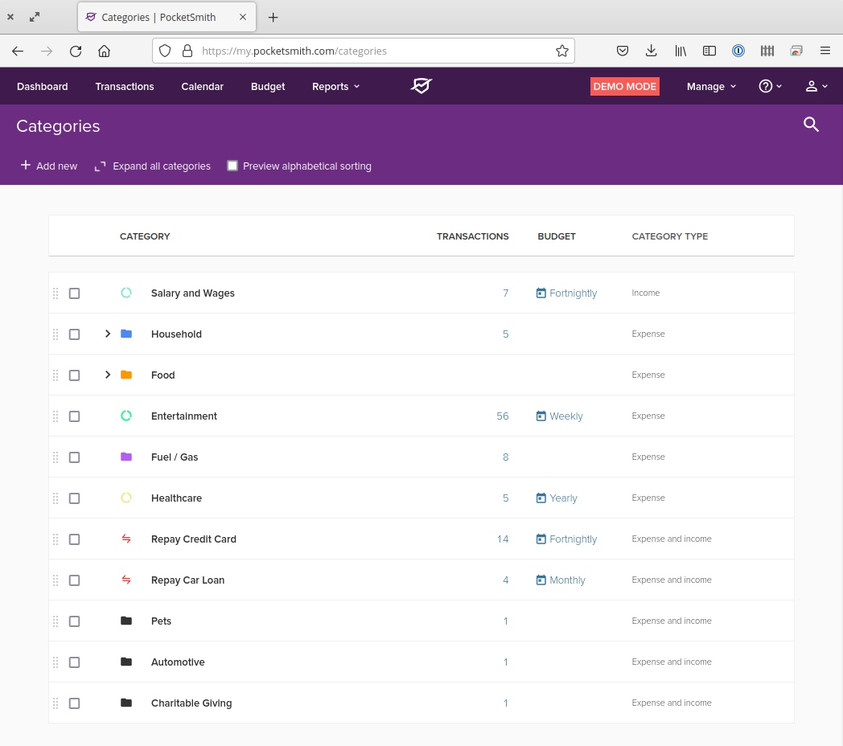Viewport: 843px width, 746px height.
Task: Open the Transactions page from navigation
Action: click(125, 87)
